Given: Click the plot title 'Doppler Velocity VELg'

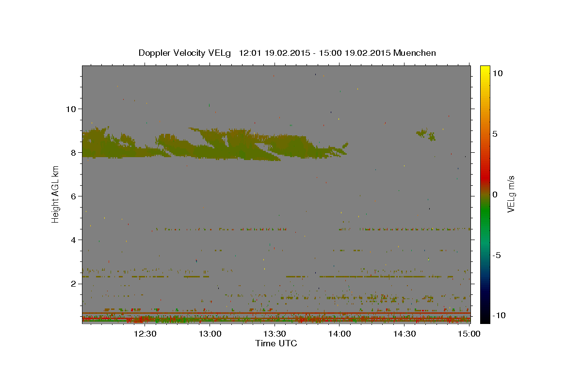Looking at the screenshot, I should tap(185, 53).
